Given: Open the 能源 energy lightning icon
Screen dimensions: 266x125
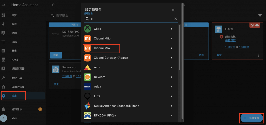Looking at the screenshot, I should [3, 24].
